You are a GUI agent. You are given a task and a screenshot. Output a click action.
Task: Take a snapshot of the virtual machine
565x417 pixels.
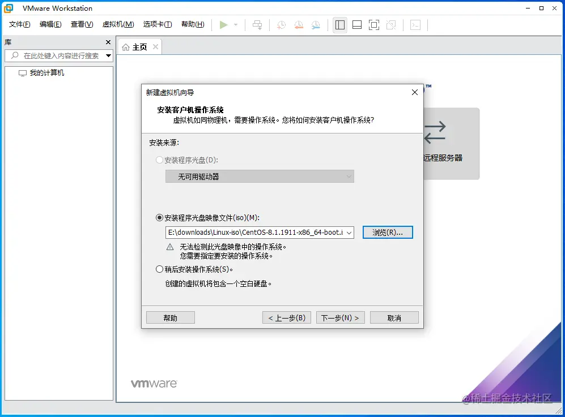click(281, 25)
